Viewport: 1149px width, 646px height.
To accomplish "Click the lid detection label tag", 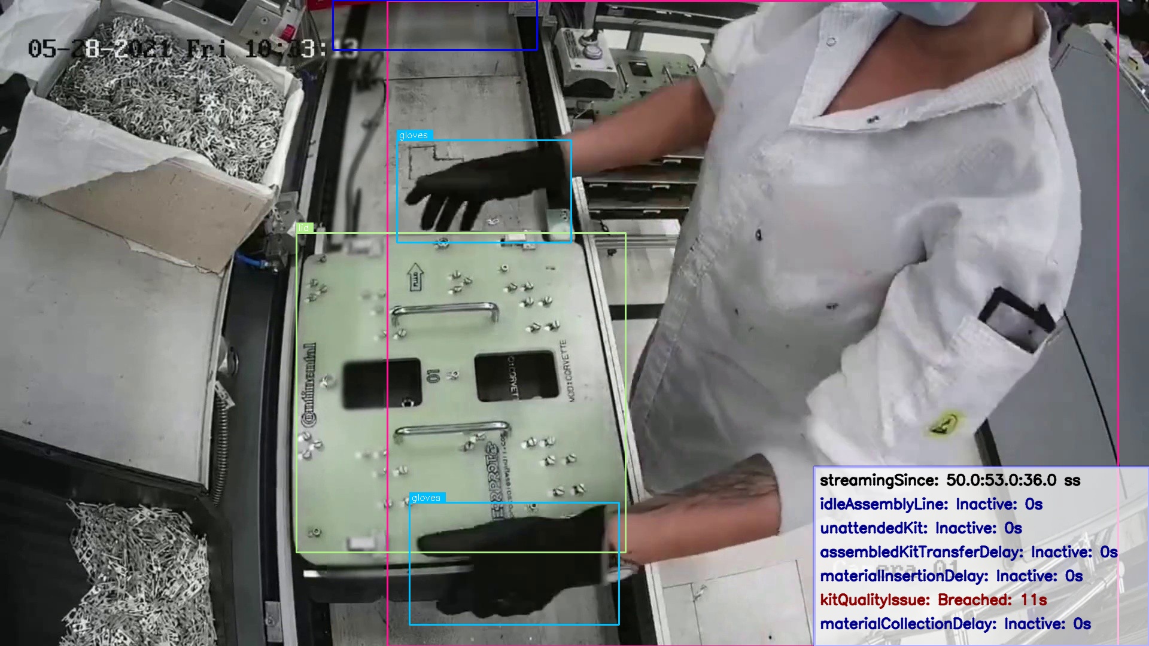I will click(x=305, y=228).
